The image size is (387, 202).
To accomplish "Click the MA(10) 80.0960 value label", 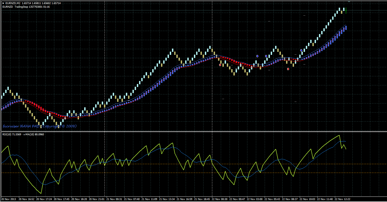I will point(35,134).
